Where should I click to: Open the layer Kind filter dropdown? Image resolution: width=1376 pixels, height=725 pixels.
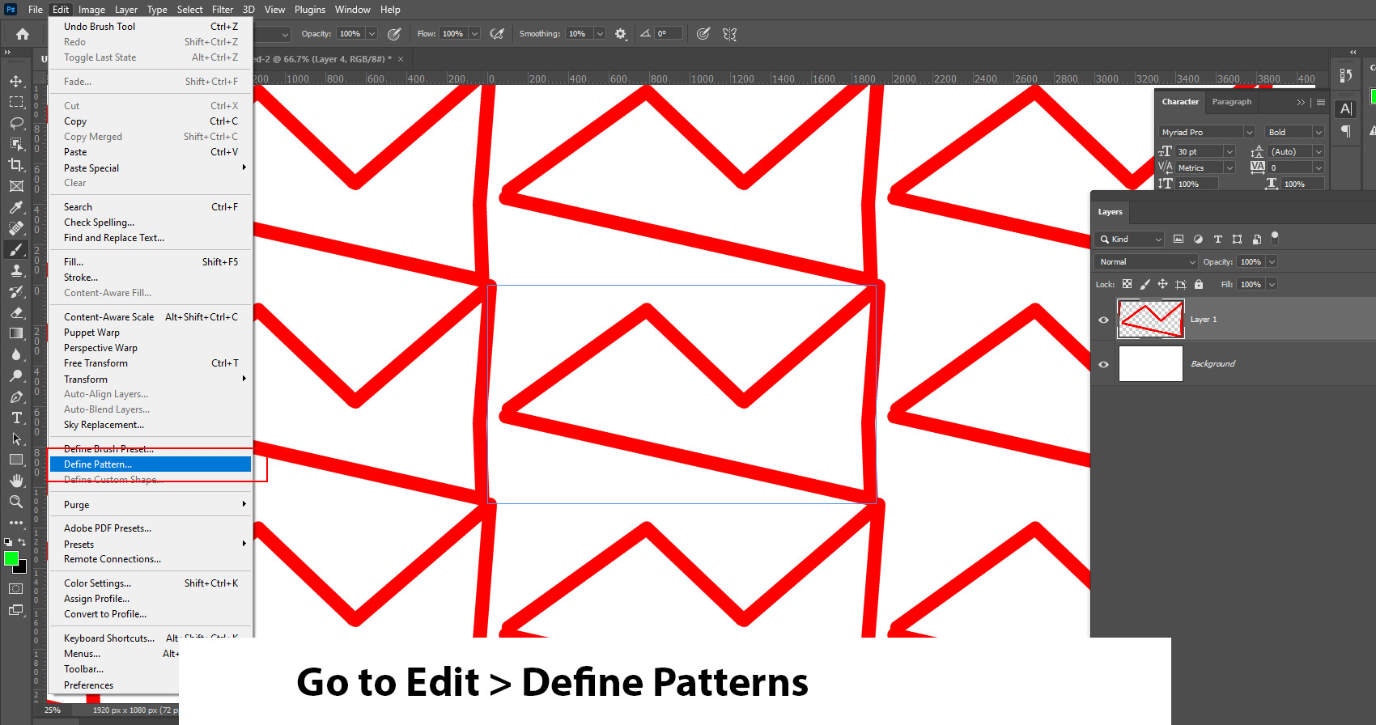[1131, 240]
